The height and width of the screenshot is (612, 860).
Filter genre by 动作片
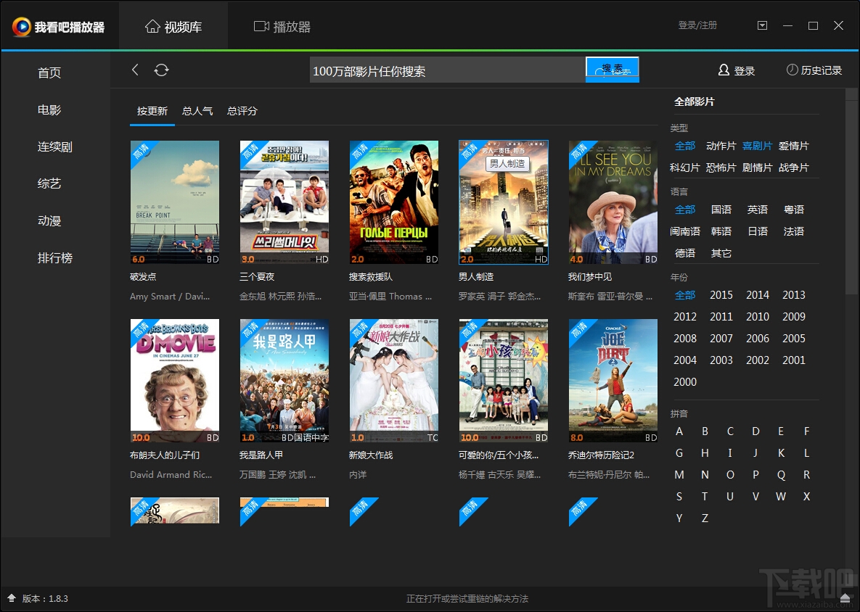point(721,146)
